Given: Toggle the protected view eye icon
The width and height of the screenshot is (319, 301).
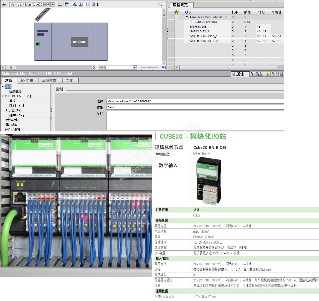Looking at the screenshot, I should 74,5.
